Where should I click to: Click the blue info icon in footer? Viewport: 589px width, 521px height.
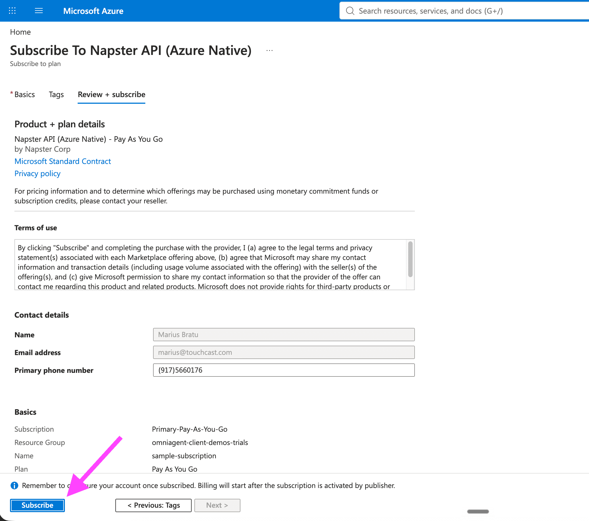click(14, 485)
